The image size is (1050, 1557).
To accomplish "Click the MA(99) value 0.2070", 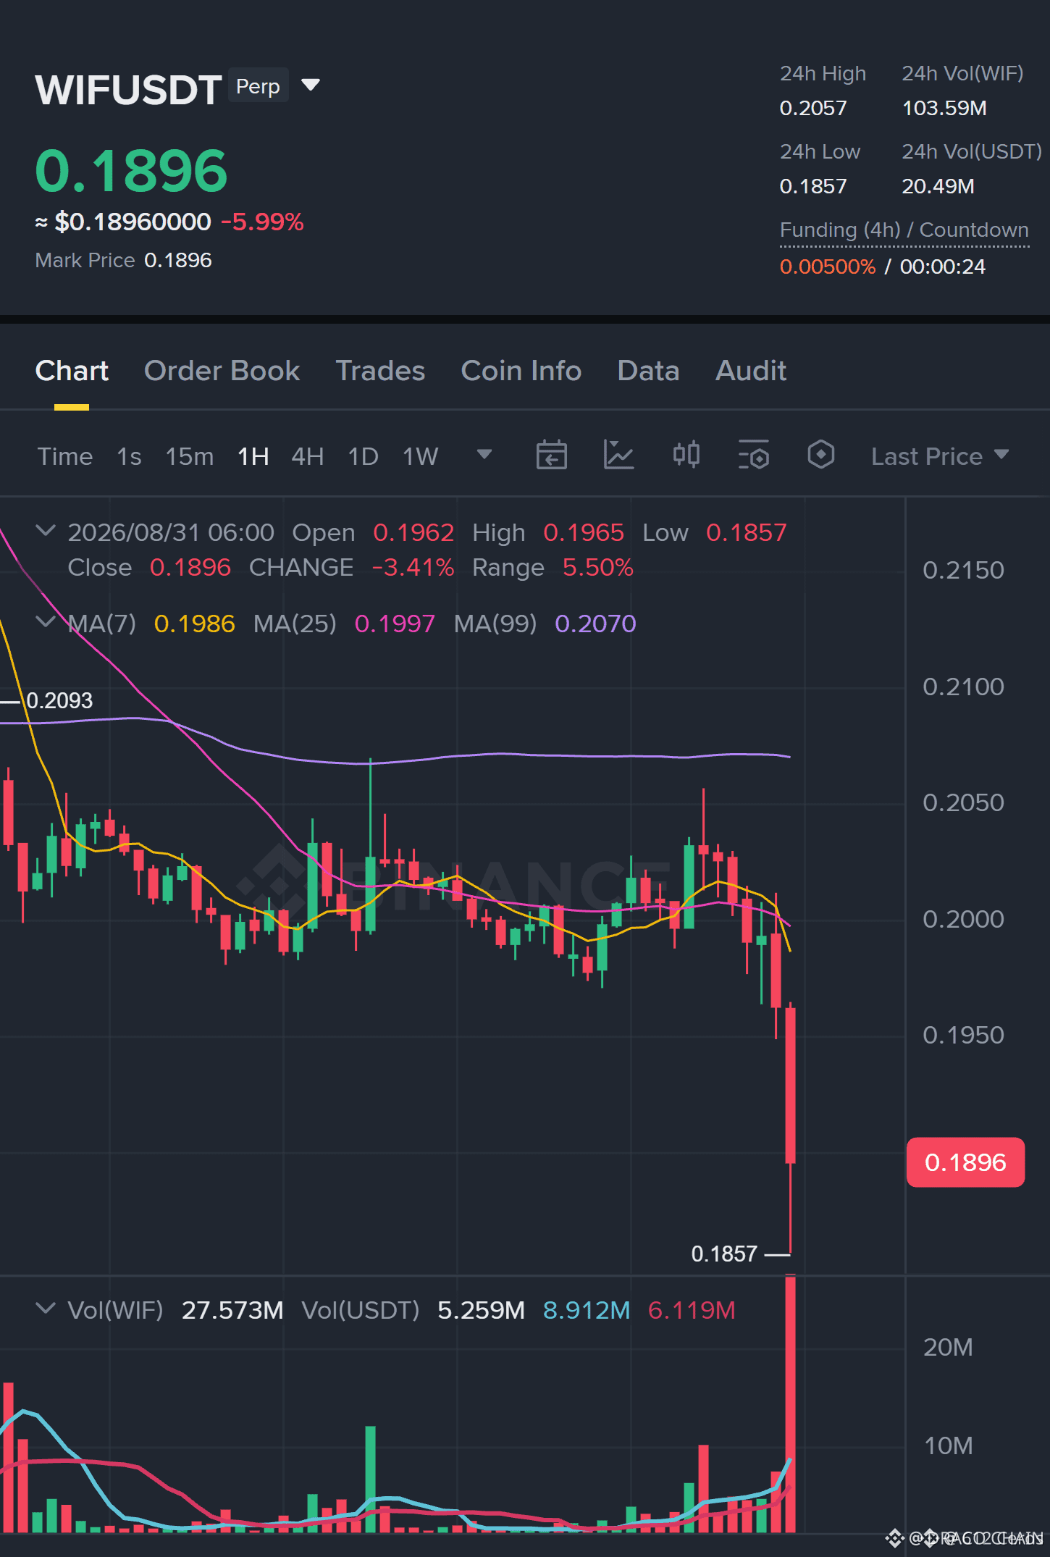I will [595, 624].
